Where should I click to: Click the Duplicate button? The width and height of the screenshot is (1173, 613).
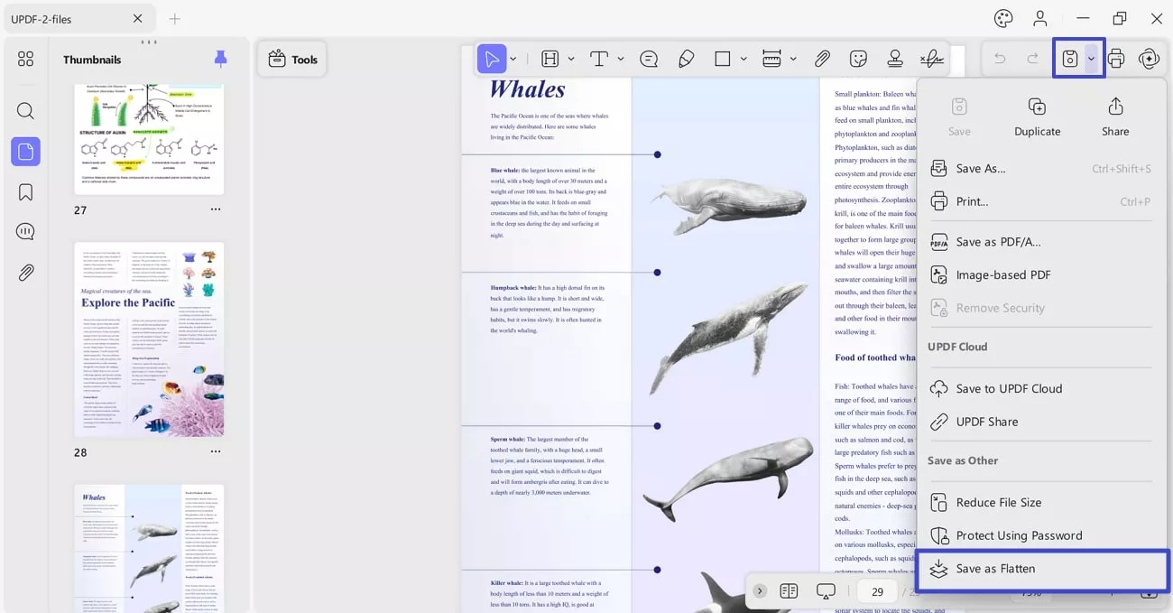click(x=1038, y=117)
